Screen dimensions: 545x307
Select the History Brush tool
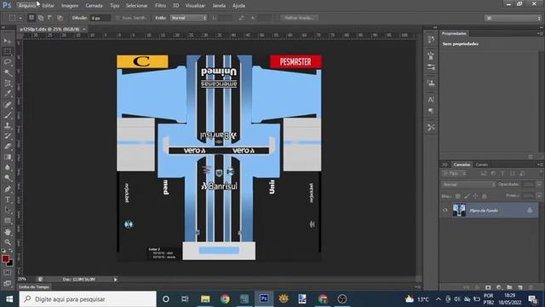8,136
